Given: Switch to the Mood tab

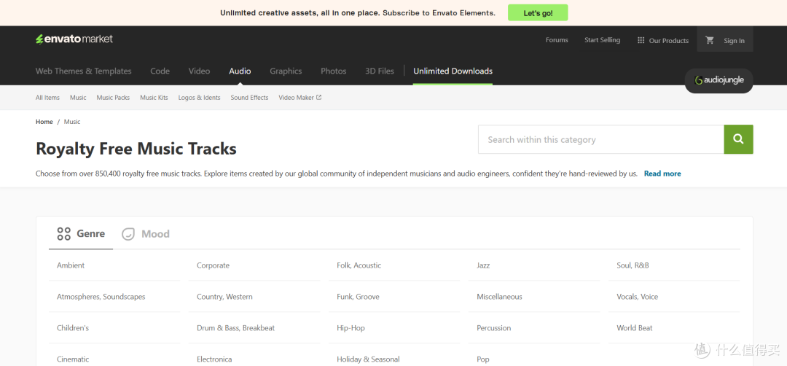Looking at the screenshot, I should [x=146, y=233].
